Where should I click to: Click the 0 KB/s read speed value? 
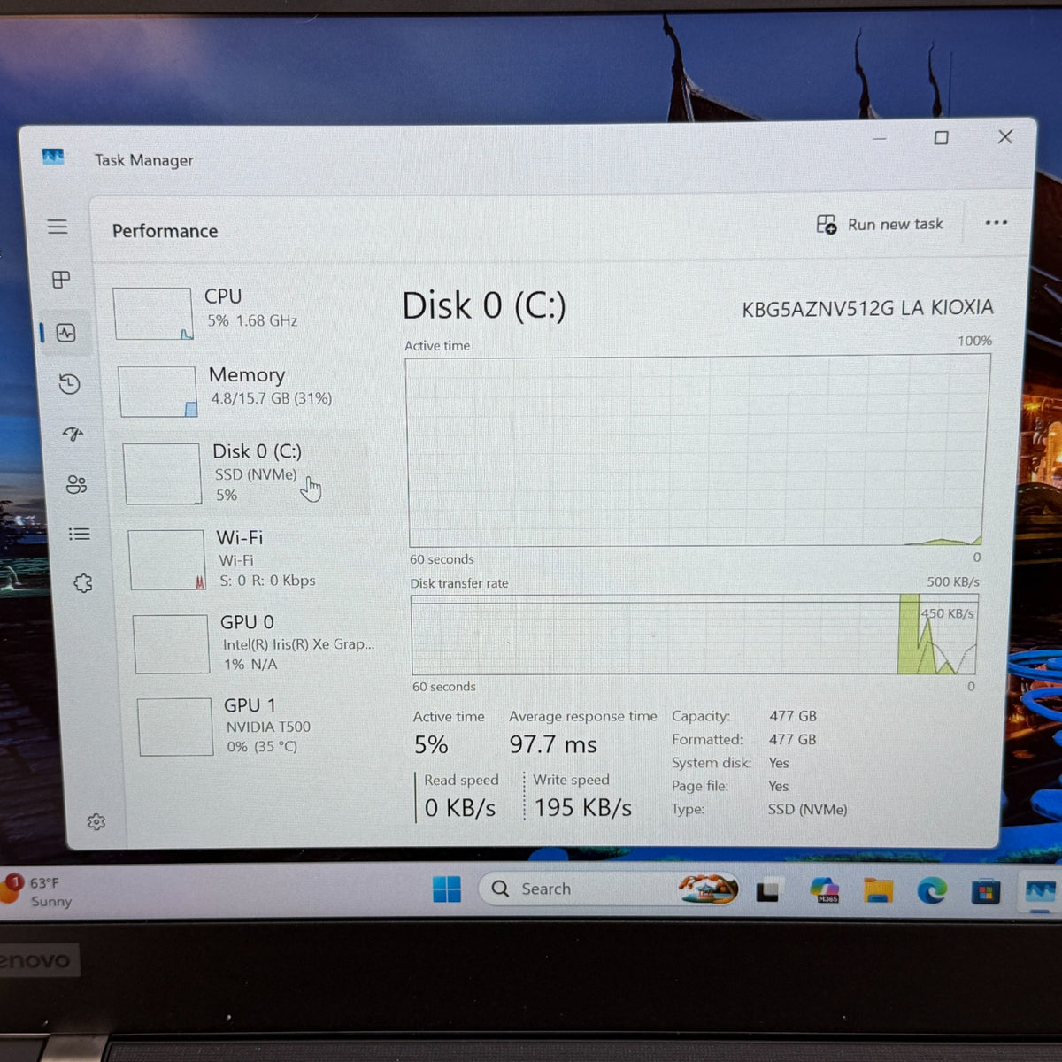coord(460,808)
